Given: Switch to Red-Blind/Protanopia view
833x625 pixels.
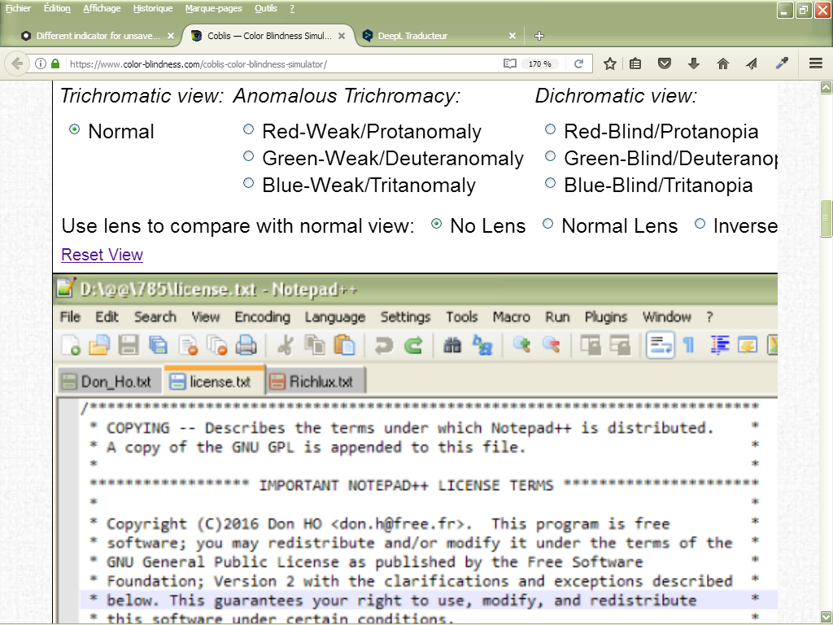Looking at the screenshot, I should tap(550, 129).
